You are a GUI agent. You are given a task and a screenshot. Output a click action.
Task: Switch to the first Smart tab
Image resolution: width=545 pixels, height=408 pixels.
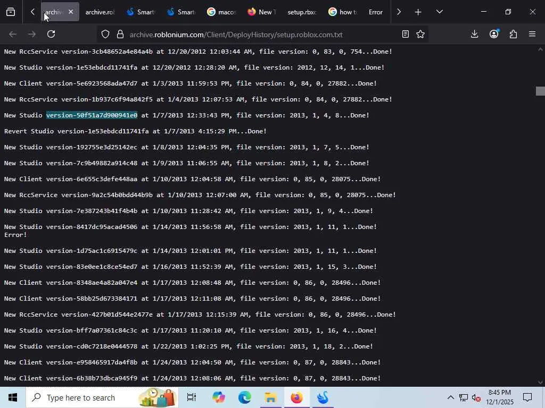tap(141, 12)
